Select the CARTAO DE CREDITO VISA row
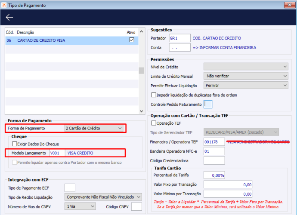Image resolution: width=297 pixels, height=215 pixels. [72, 40]
